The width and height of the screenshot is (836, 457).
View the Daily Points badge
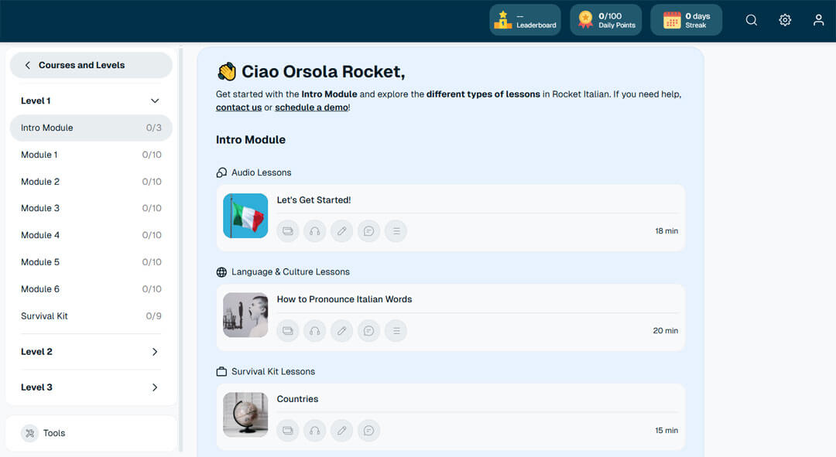pyautogui.click(x=605, y=20)
